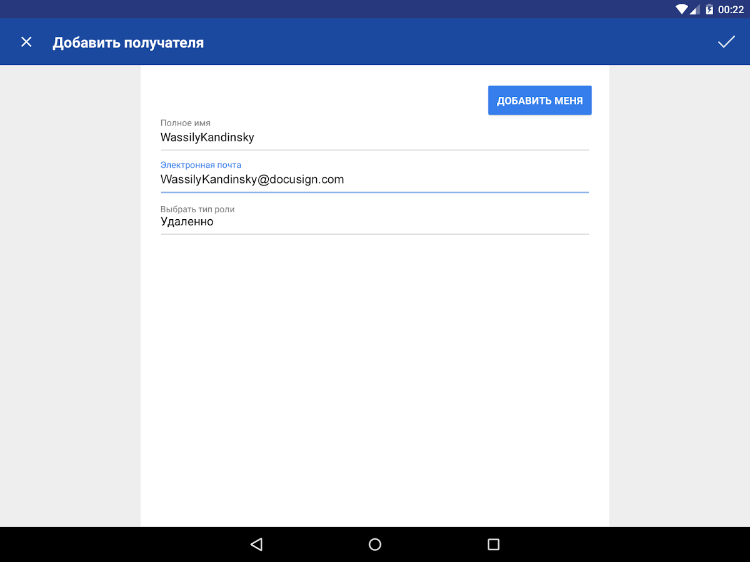Tap the Wi-Fi status icon
The image size is (750, 562).
[681, 9]
